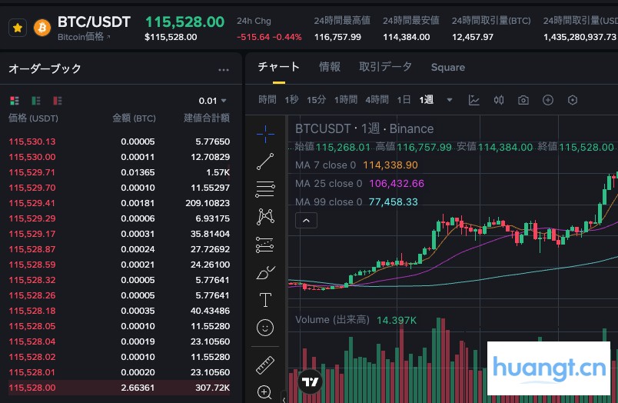Open chart settings hexagon icon
Screen dimensions: 618x403
(x=573, y=100)
